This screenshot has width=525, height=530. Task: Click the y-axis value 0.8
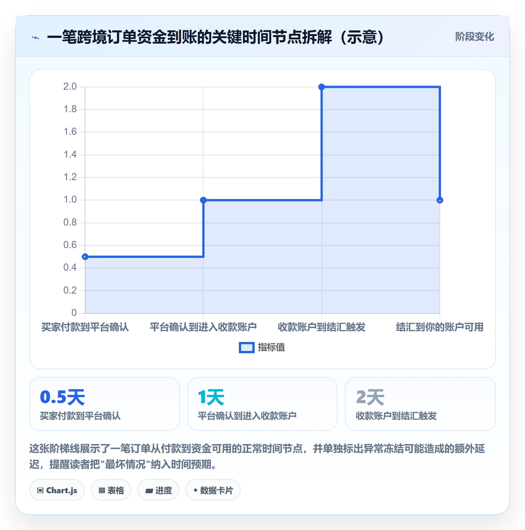tap(70, 223)
